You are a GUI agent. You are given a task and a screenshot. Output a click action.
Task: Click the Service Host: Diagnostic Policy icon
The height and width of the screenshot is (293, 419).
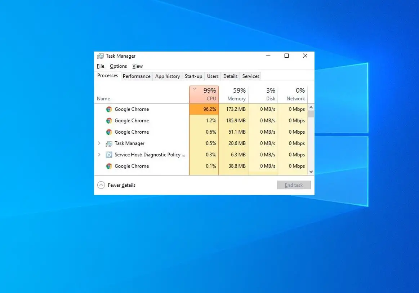(109, 155)
